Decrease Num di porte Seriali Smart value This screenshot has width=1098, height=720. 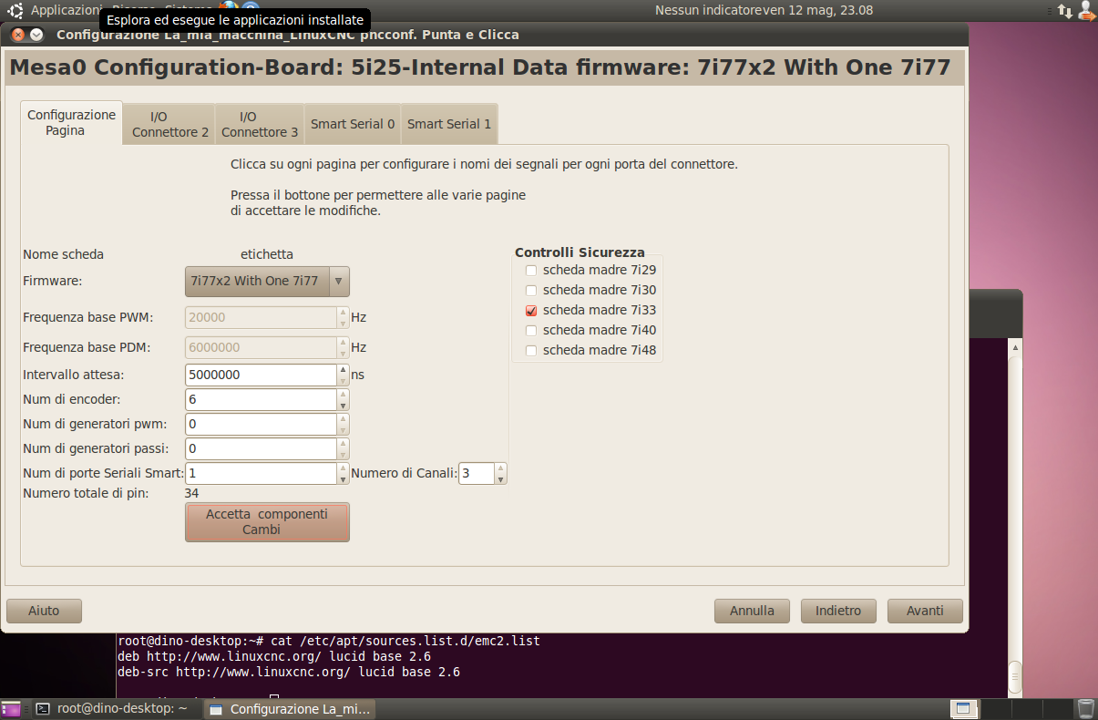(344, 478)
